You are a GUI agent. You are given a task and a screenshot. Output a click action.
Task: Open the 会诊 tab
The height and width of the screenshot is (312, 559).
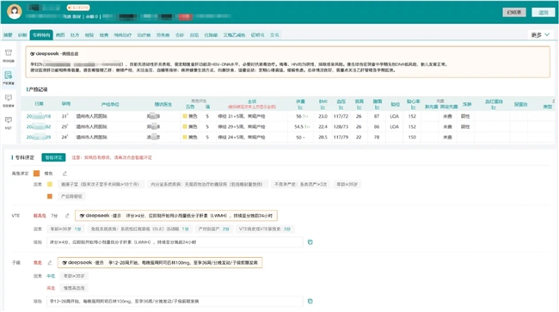(180, 35)
